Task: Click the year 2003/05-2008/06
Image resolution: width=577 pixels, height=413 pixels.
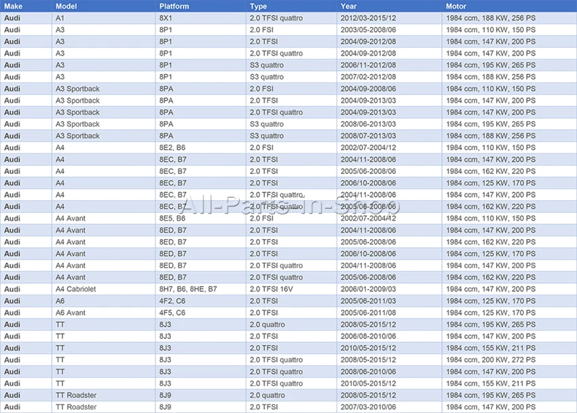Action: (368, 30)
